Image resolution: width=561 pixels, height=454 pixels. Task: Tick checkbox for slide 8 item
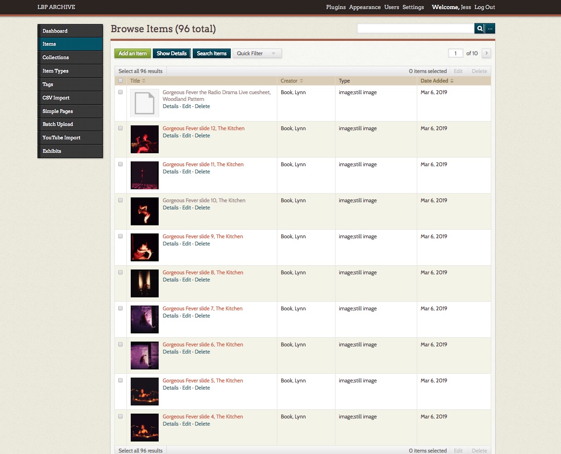(x=120, y=272)
